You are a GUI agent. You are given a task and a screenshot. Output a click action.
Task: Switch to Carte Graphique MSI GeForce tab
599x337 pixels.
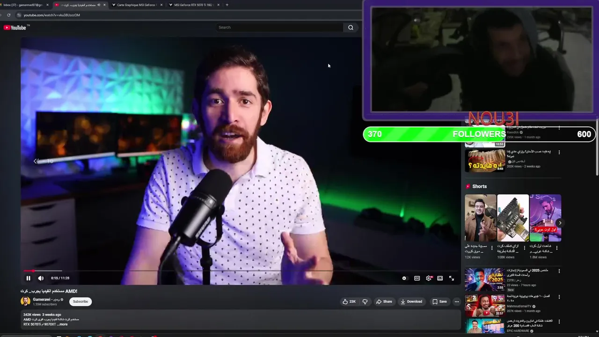pyautogui.click(x=136, y=5)
